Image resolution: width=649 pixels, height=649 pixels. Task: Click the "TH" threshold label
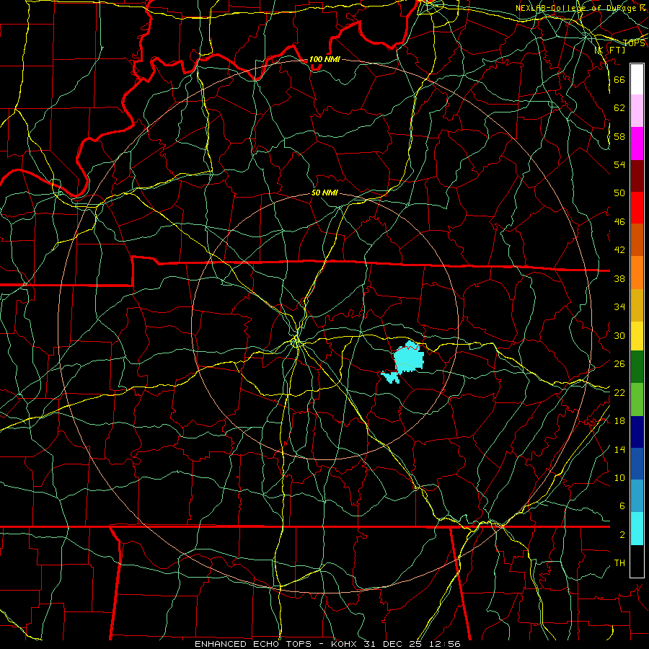pos(619,563)
